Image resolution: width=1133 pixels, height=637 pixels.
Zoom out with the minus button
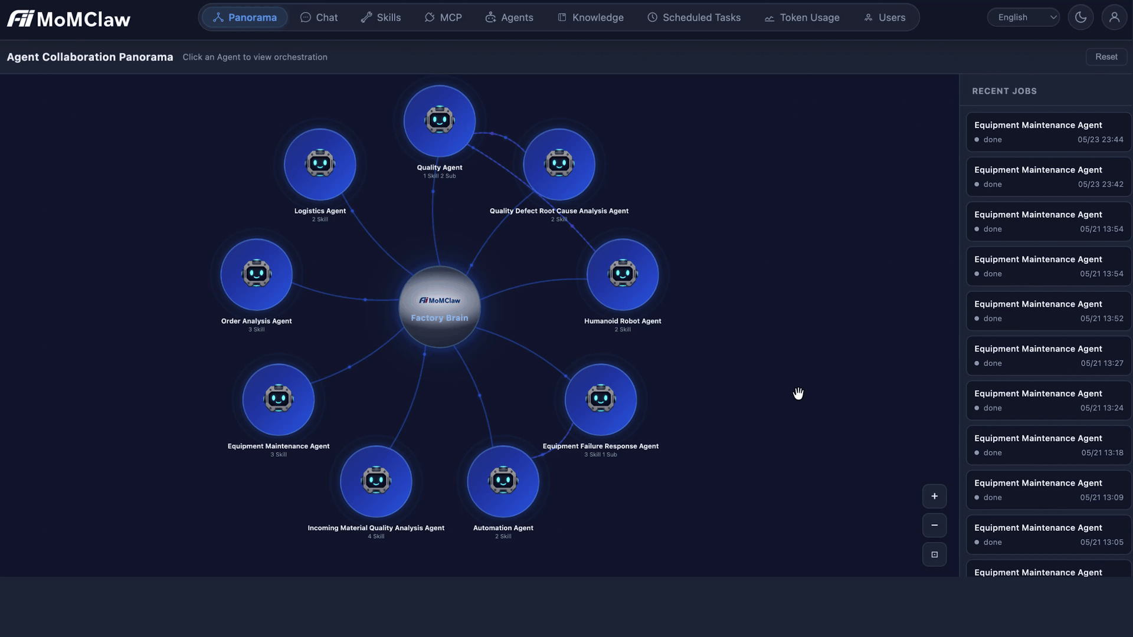point(934,525)
